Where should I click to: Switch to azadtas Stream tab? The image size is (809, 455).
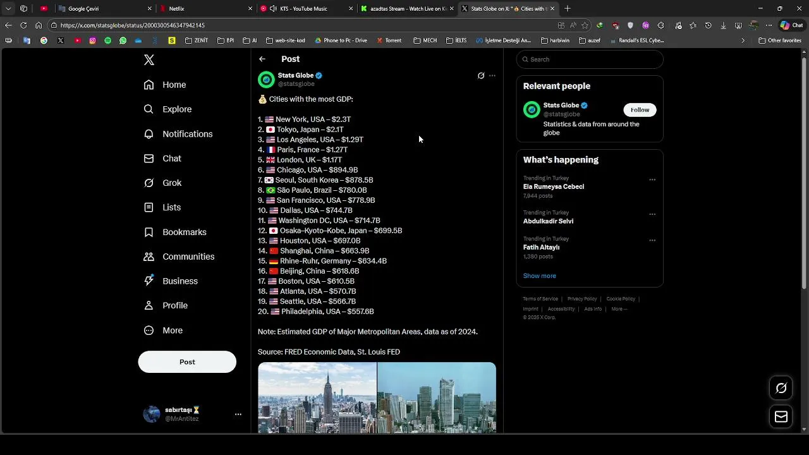tap(408, 9)
